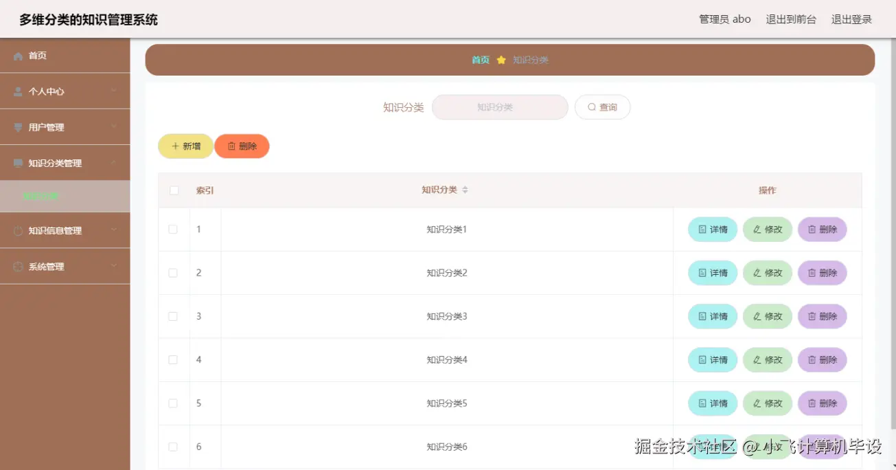Check the checkbox for row 知识分类3
The height and width of the screenshot is (470, 896).
(x=174, y=316)
